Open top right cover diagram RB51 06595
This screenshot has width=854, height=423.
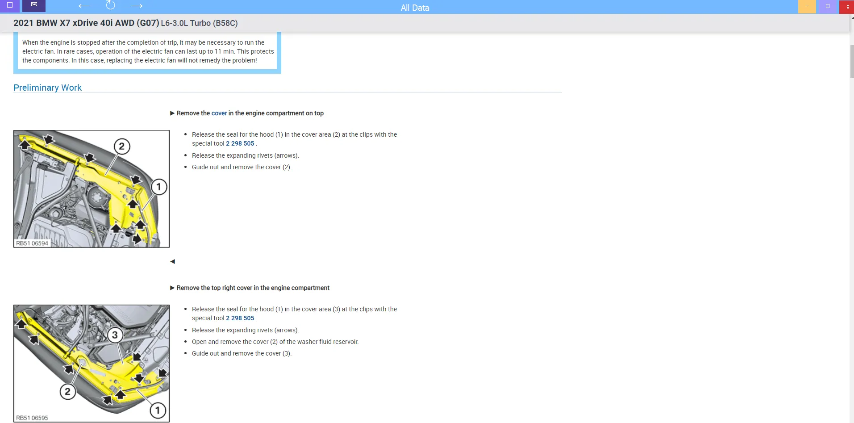92,363
